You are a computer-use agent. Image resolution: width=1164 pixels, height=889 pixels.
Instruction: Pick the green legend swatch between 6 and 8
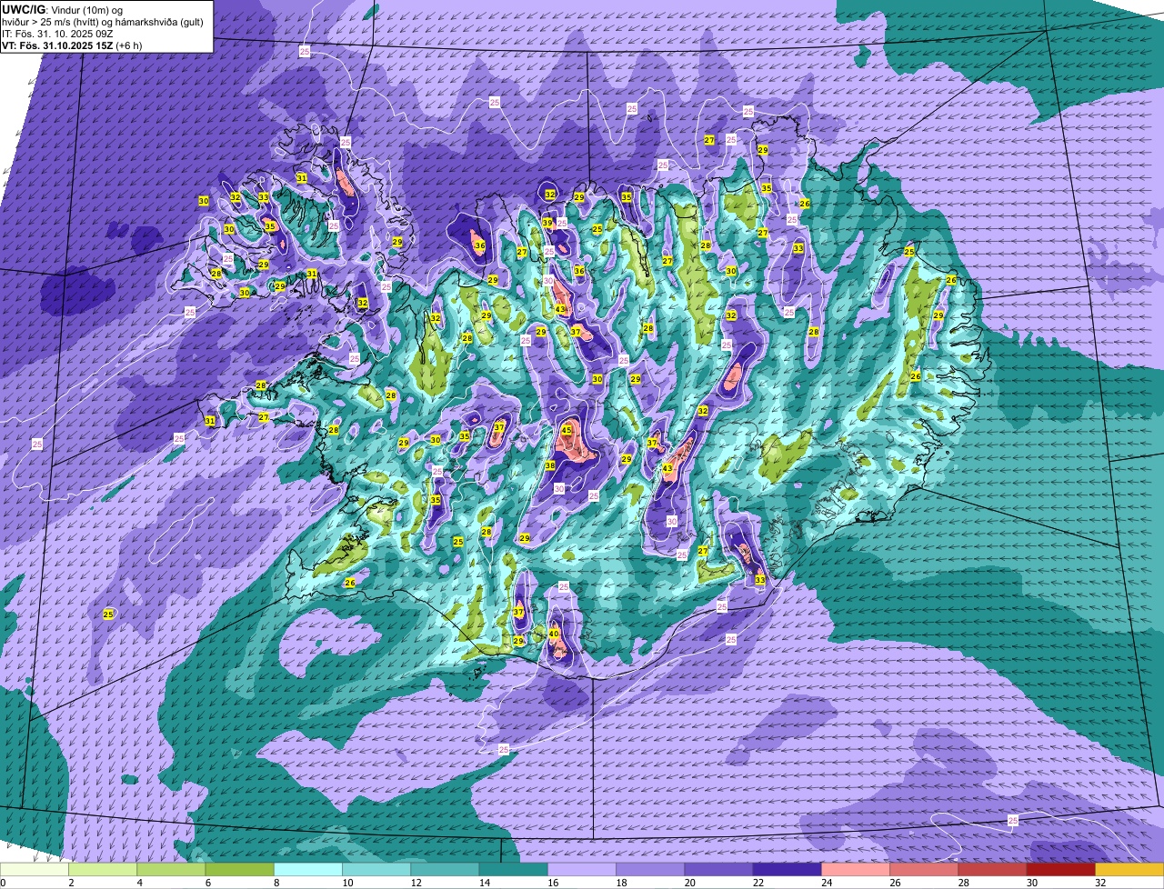(x=239, y=869)
